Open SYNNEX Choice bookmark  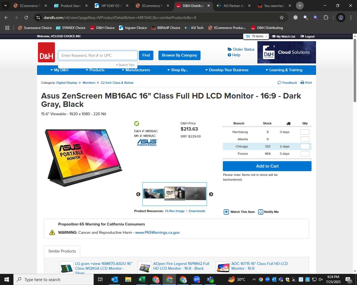coord(71,28)
